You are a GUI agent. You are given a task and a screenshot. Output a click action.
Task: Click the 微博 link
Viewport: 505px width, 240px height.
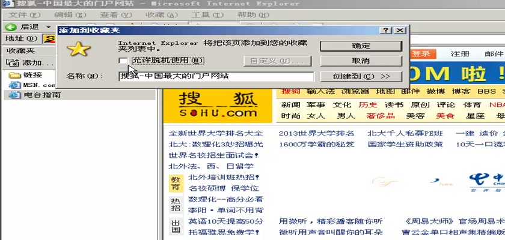[436, 91]
